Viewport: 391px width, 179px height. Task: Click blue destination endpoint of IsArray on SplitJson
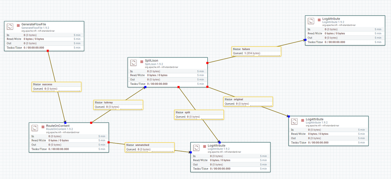click(145, 87)
